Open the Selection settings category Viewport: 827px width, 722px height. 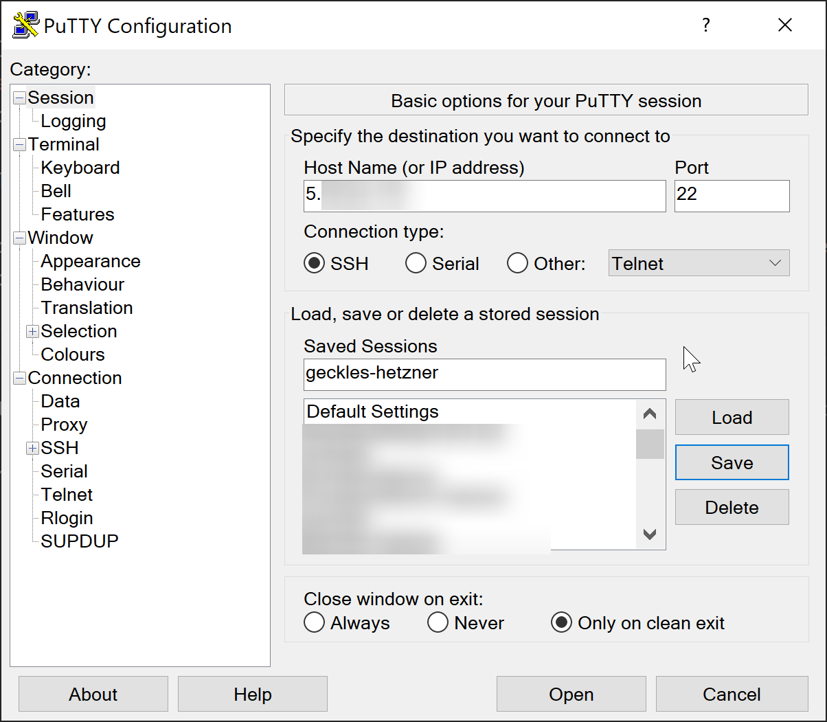pos(79,331)
